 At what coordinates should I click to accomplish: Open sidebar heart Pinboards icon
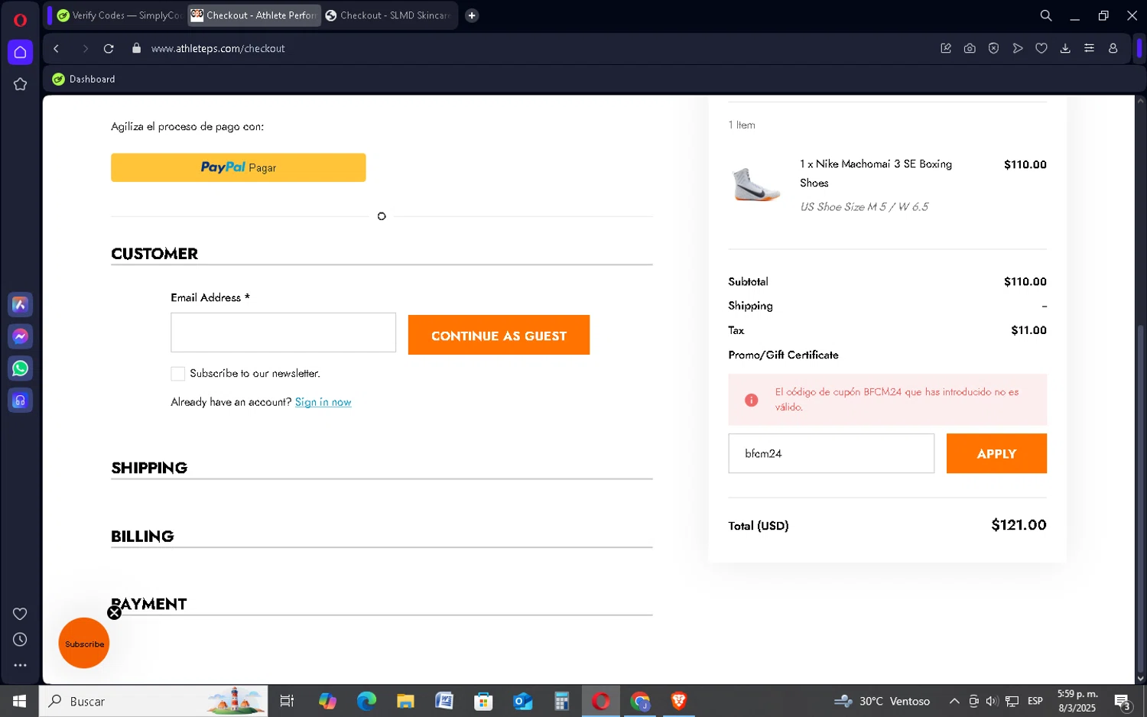(x=21, y=614)
